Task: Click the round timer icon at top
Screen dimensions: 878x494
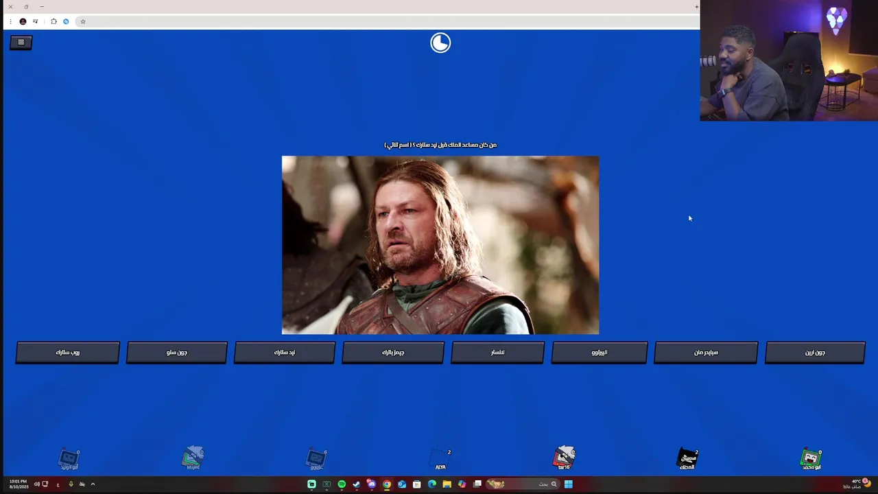Action: tap(440, 43)
